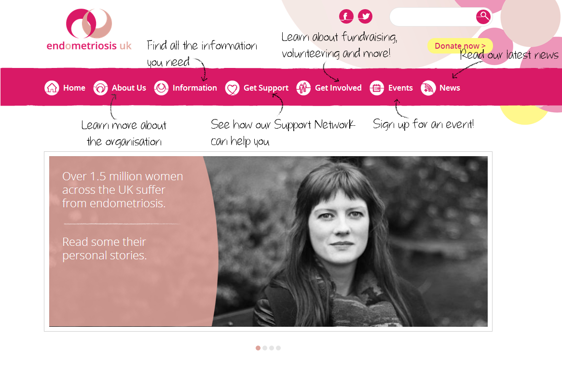Select the third carousel dot
The height and width of the screenshot is (375, 562).
pos(271,348)
